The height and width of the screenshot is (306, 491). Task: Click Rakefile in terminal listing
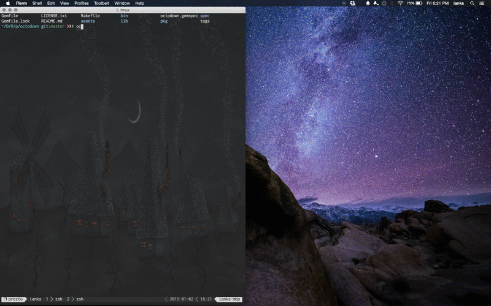click(90, 16)
